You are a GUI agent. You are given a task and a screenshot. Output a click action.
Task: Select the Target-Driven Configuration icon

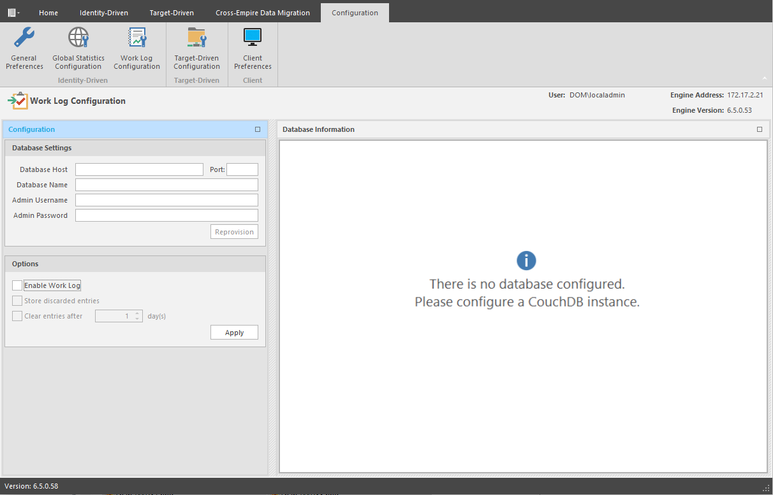pyautogui.click(x=196, y=48)
